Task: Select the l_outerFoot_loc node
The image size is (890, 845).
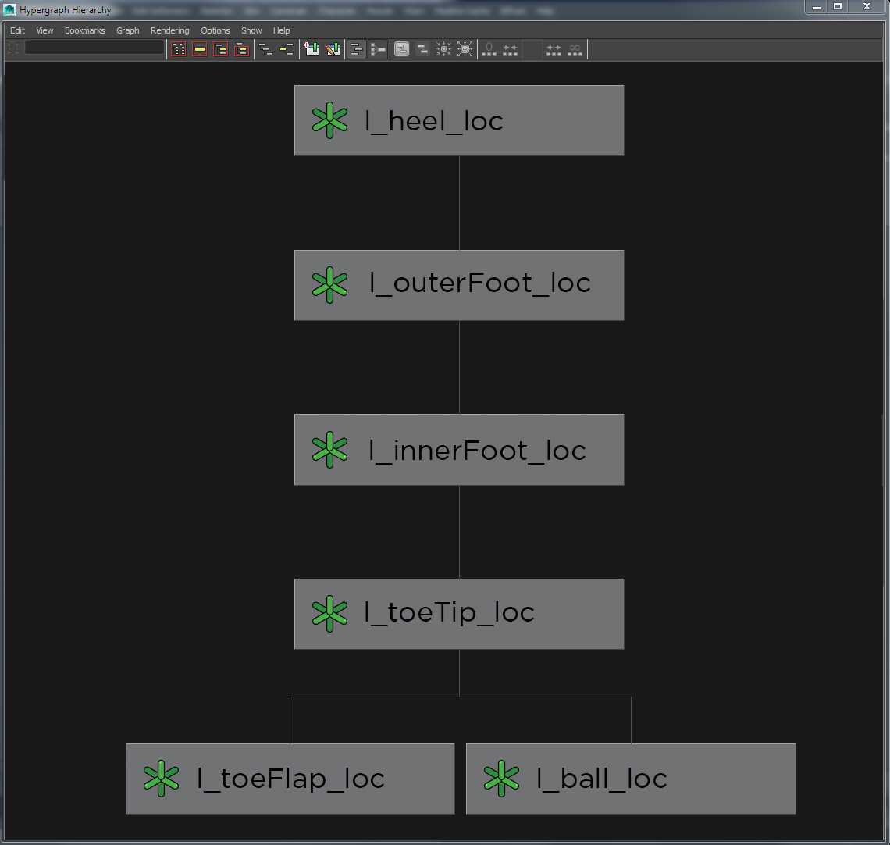Action: (x=459, y=285)
